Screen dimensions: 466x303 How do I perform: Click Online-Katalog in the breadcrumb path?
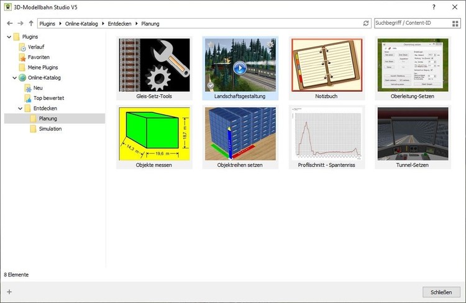pos(81,24)
